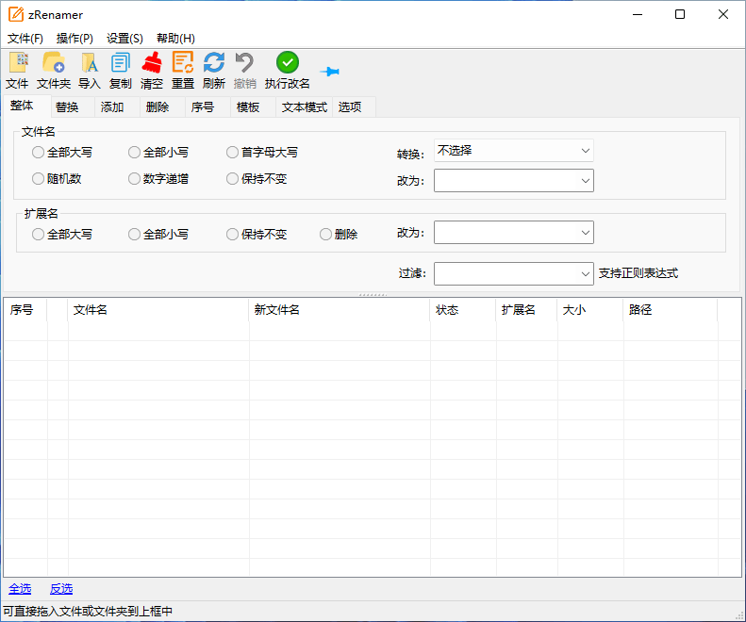746x622 pixels.
Task: Click the 文件 add-file toolbar icon
Action: click(x=17, y=63)
